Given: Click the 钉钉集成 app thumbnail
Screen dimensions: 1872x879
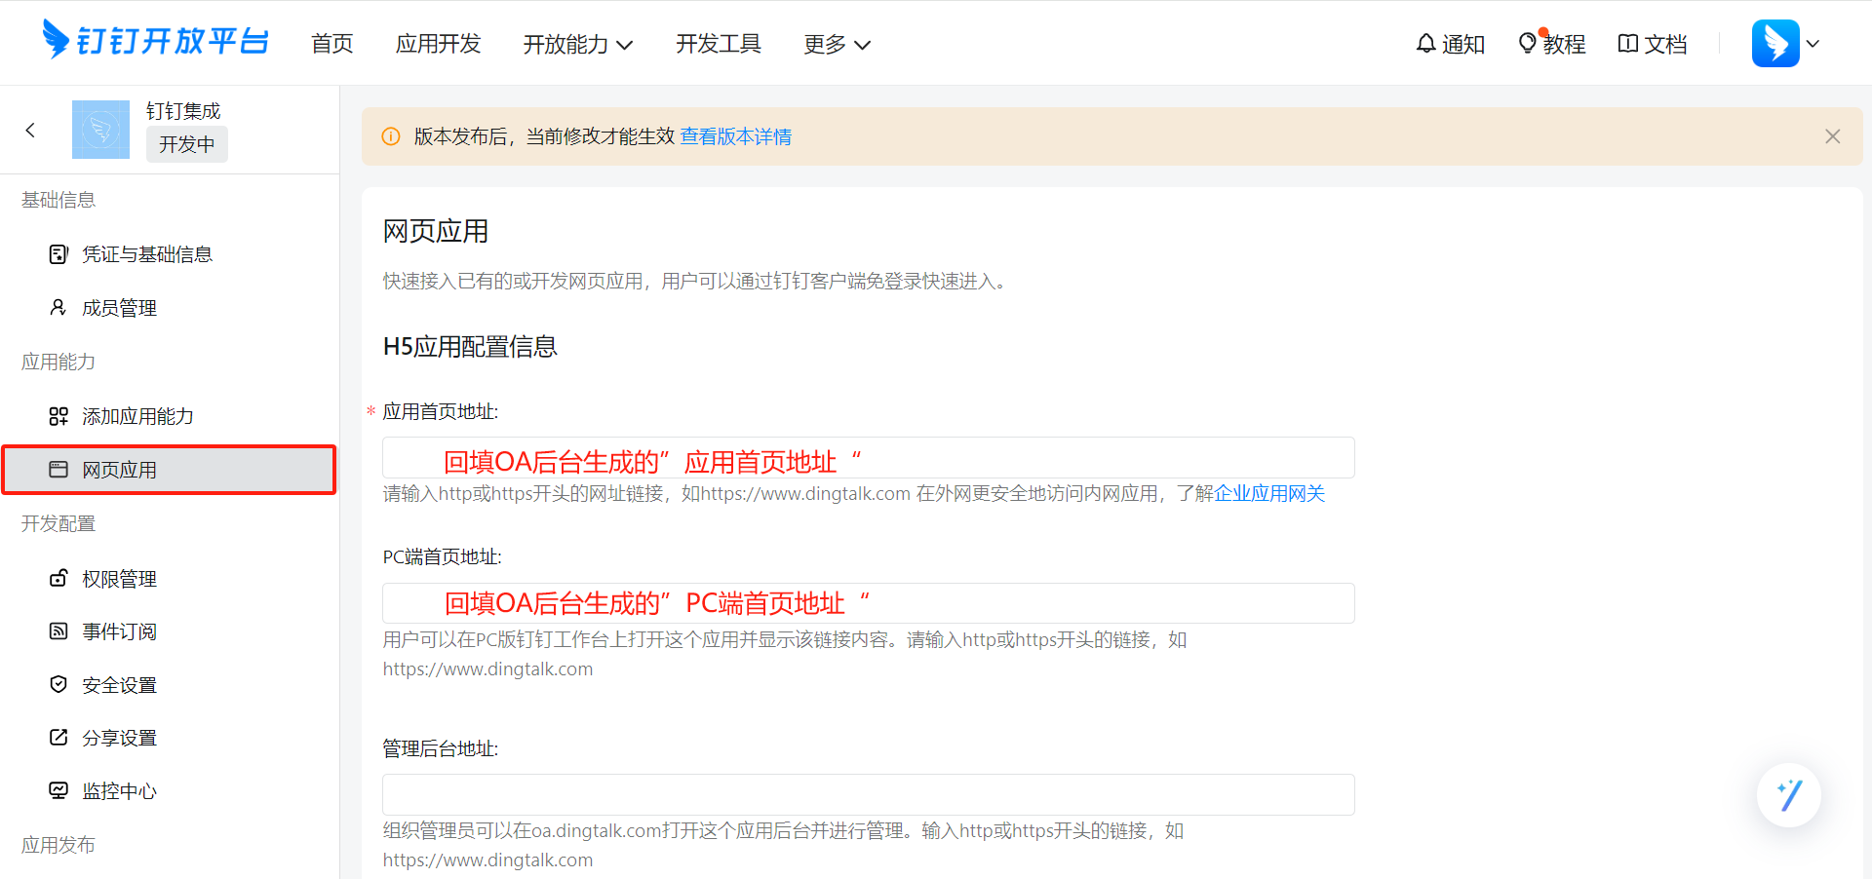Looking at the screenshot, I should coord(100,130).
